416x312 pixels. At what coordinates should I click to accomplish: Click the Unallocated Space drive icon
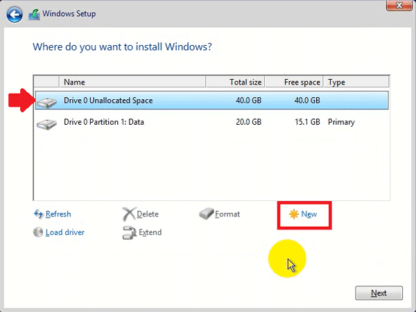[x=47, y=101]
